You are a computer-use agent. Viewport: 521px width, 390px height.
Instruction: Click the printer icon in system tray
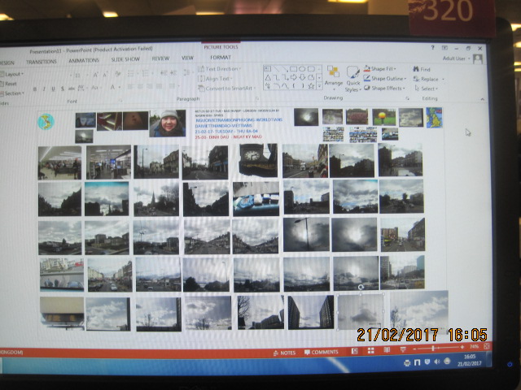[x=407, y=363]
